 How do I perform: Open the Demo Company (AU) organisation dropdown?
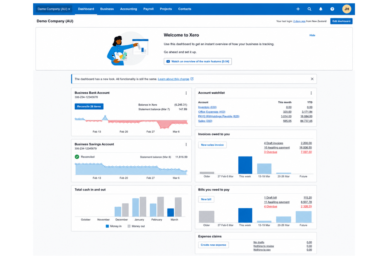tap(54, 9)
